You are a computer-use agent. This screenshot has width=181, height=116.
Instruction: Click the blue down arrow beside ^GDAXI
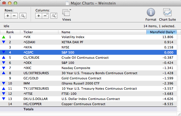click(4, 42)
